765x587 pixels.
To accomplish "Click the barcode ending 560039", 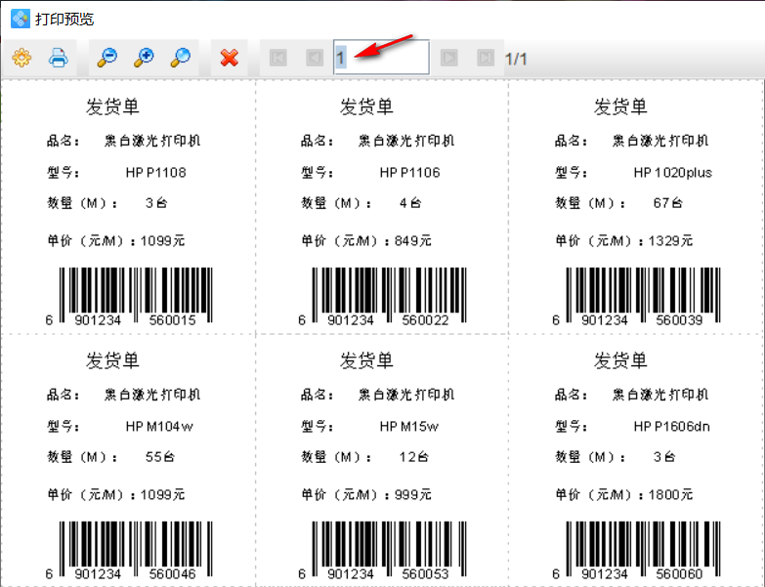I will click(x=636, y=296).
